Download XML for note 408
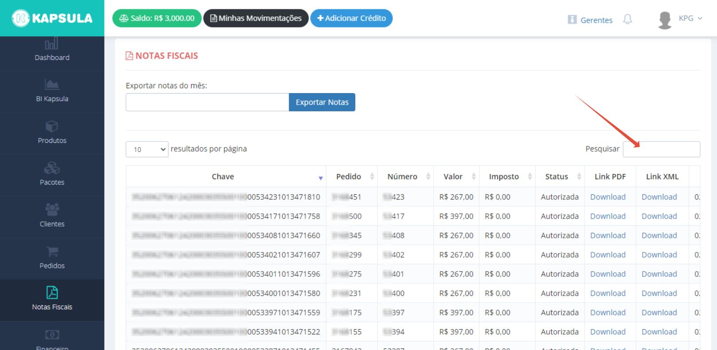The height and width of the screenshot is (350, 717). point(659,236)
